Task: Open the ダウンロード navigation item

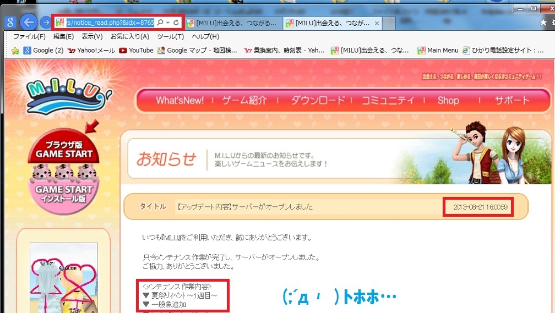Action: point(318,100)
